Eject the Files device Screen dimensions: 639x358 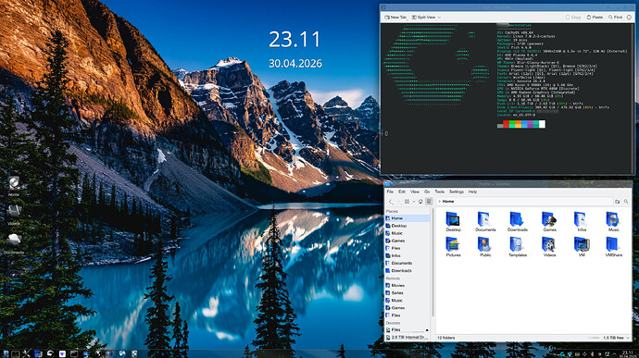pos(427,330)
